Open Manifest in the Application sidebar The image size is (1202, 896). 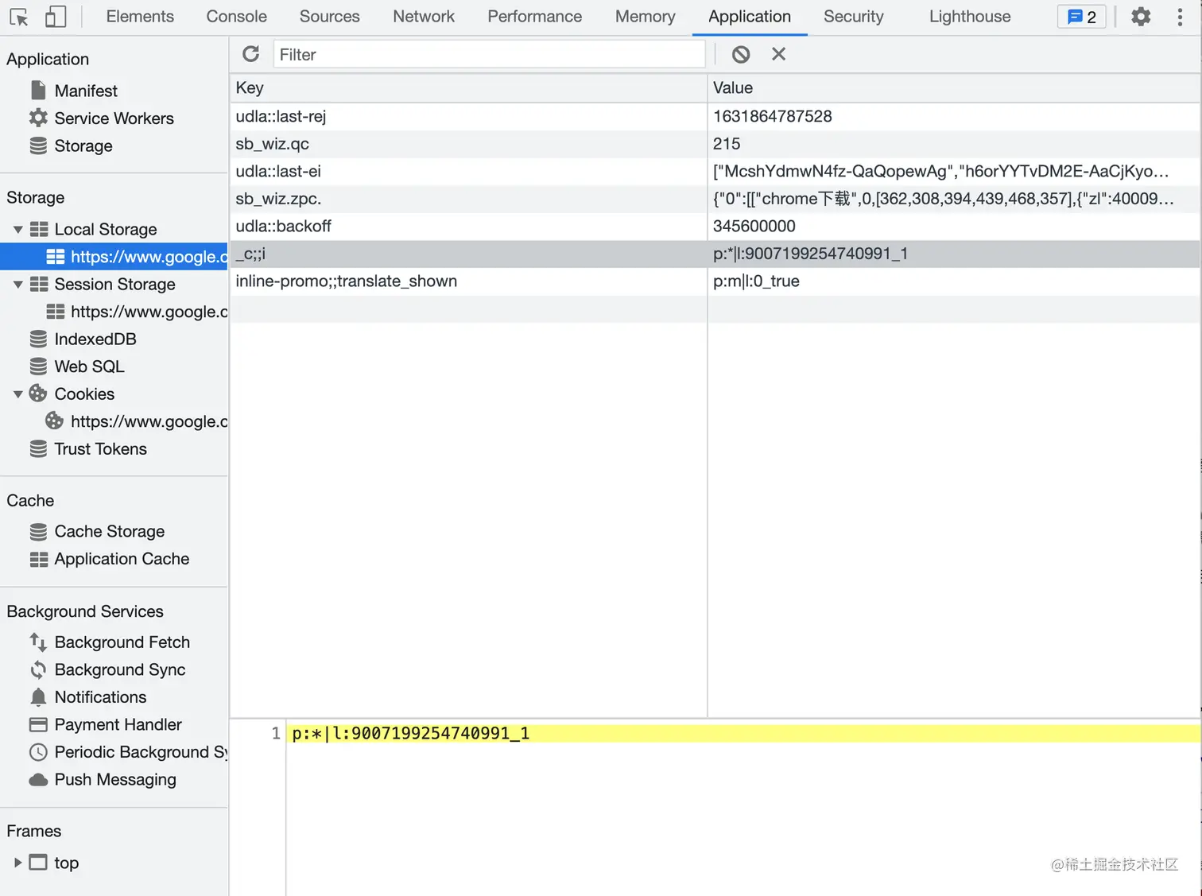(x=86, y=91)
